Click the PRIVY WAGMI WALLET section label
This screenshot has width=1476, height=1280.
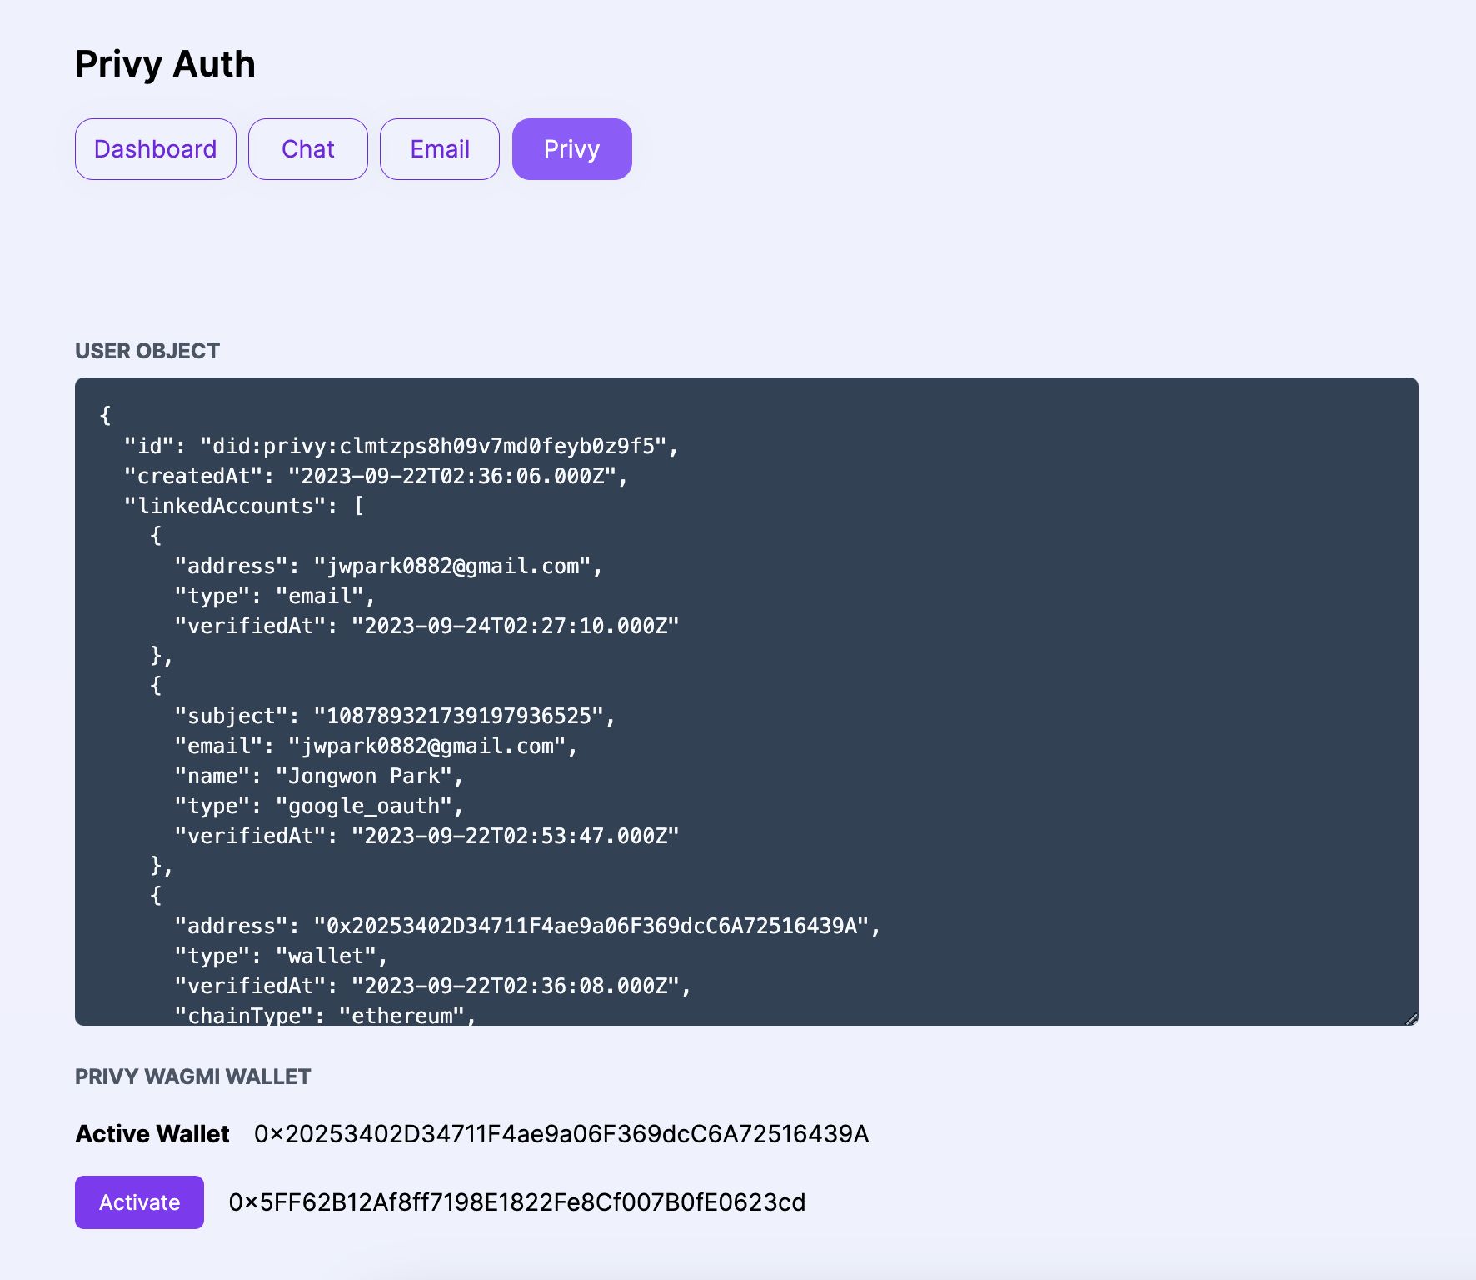pos(192,1077)
